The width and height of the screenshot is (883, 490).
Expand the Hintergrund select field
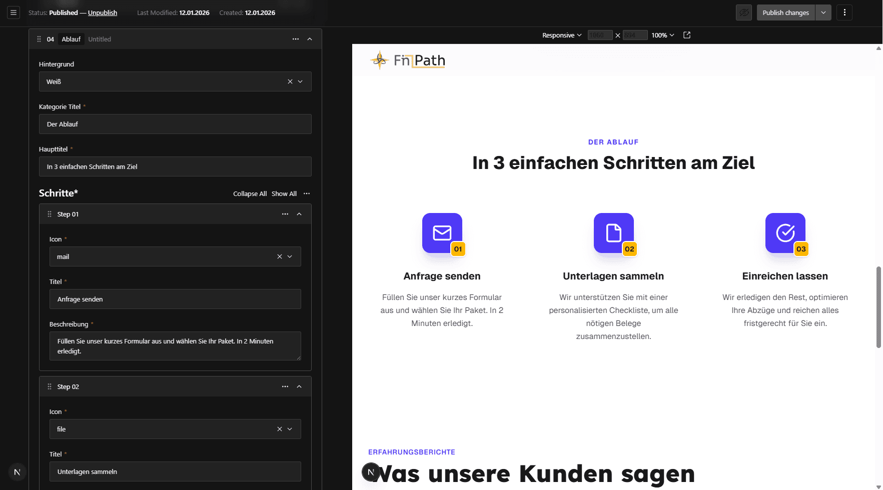click(300, 81)
